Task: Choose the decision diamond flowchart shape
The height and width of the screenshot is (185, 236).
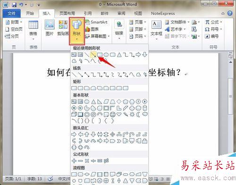Action: coord(87,174)
